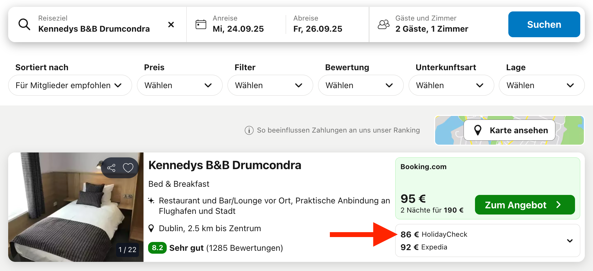This screenshot has height=271, width=593.
Task: Clear the Reiseziel destination field
Action: tap(171, 24)
